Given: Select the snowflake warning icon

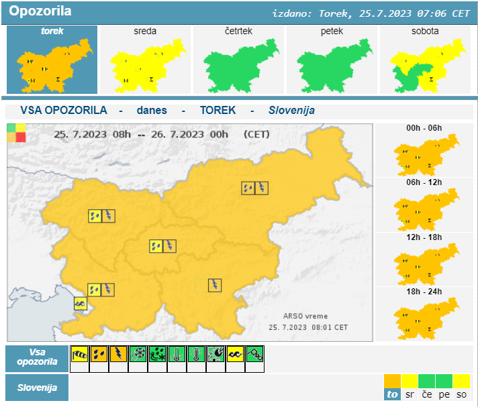Looking at the screenshot, I should [138, 353].
